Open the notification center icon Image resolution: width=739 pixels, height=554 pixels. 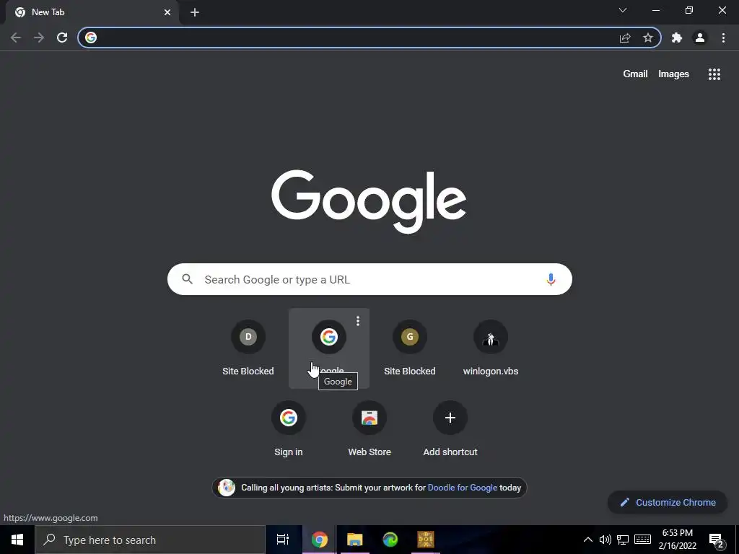(717, 540)
